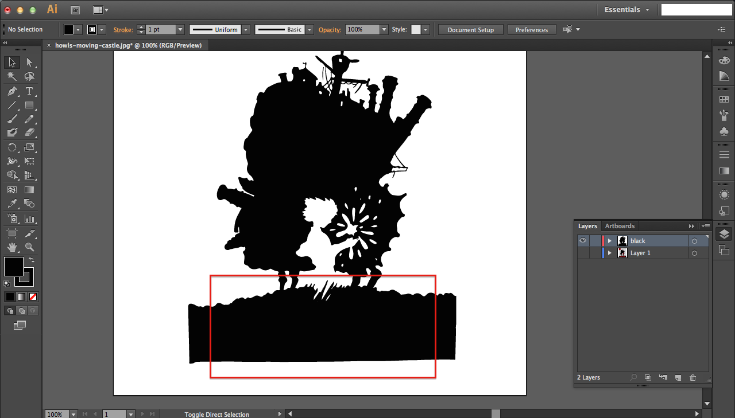735x418 pixels.
Task: Expand Layer 1 contents
Action: (610, 253)
